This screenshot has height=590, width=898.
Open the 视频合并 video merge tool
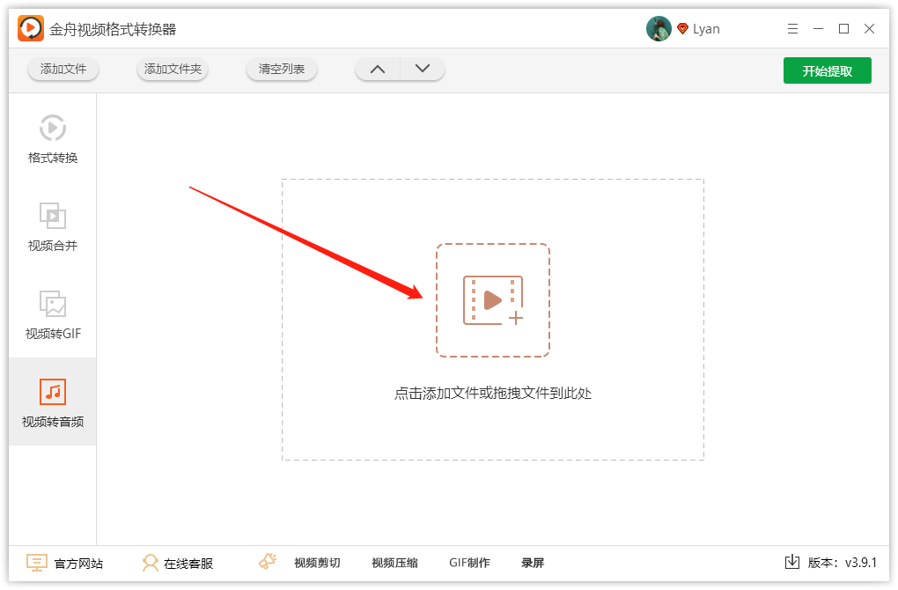53,227
